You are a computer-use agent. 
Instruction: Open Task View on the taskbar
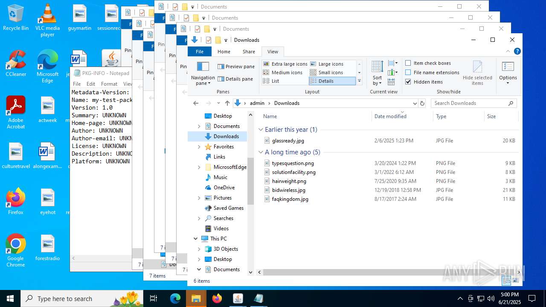pyautogui.click(x=154, y=298)
